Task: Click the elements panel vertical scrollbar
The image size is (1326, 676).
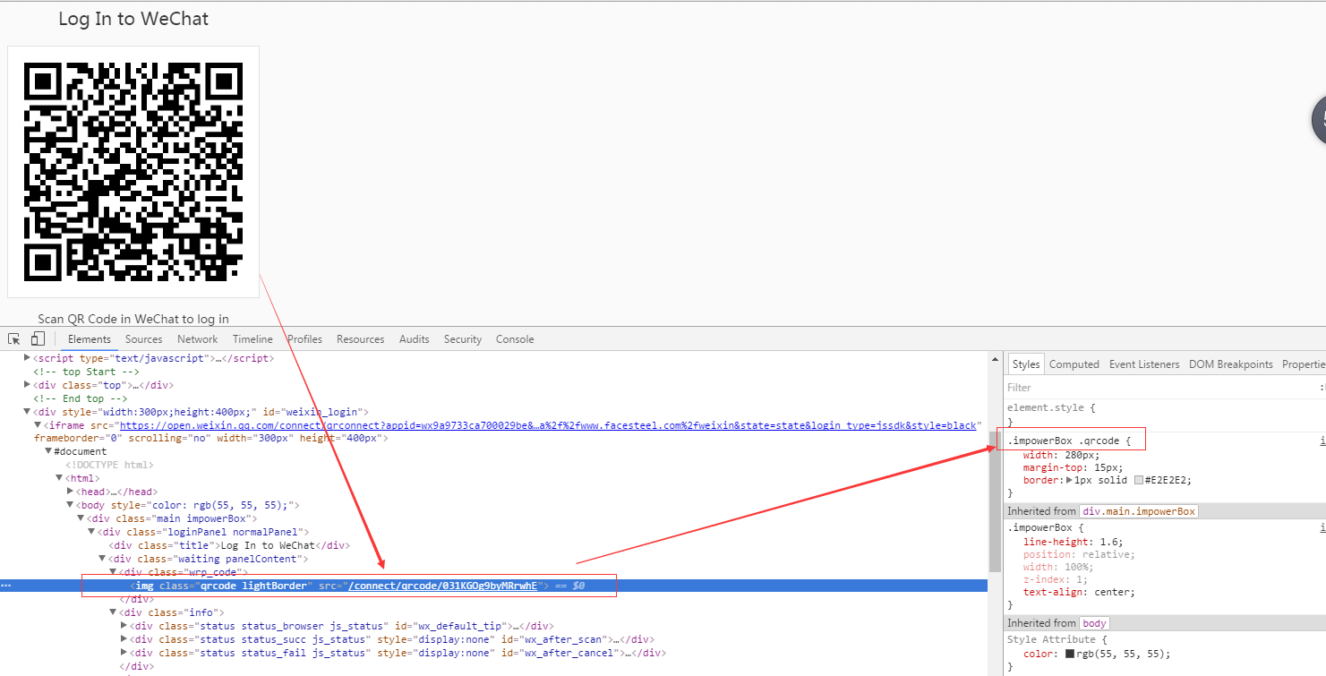Action: pyautogui.click(x=994, y=501)
